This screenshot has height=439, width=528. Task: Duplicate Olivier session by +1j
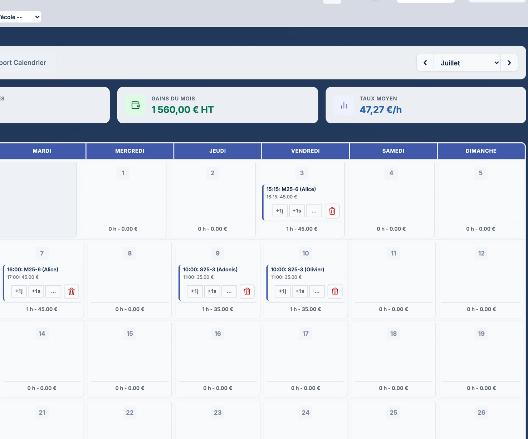tap(283, 291)
